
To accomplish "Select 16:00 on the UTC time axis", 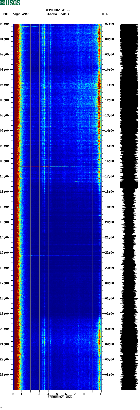I will click(110, 161).
